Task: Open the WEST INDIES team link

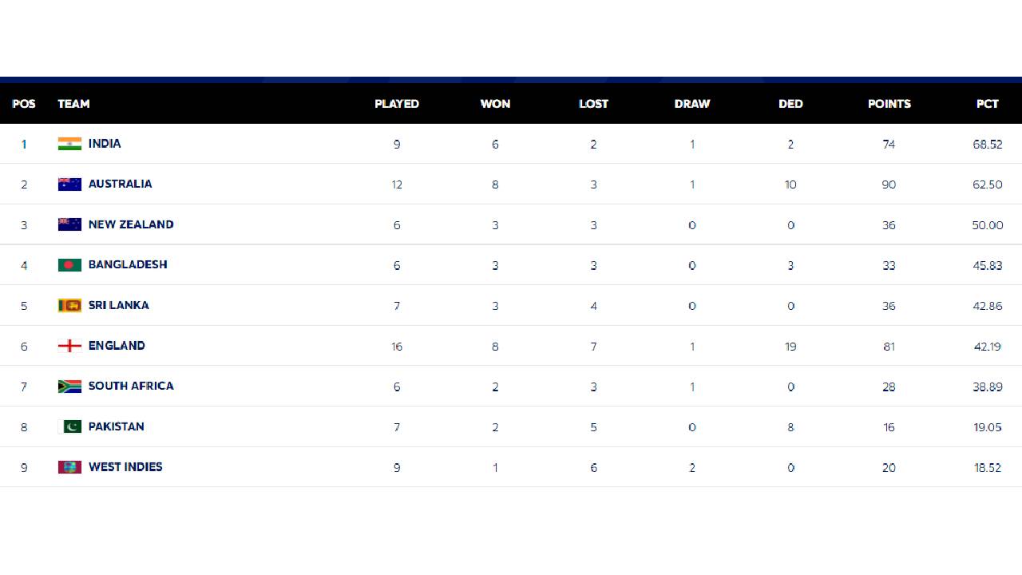Action: pos(125,467)
